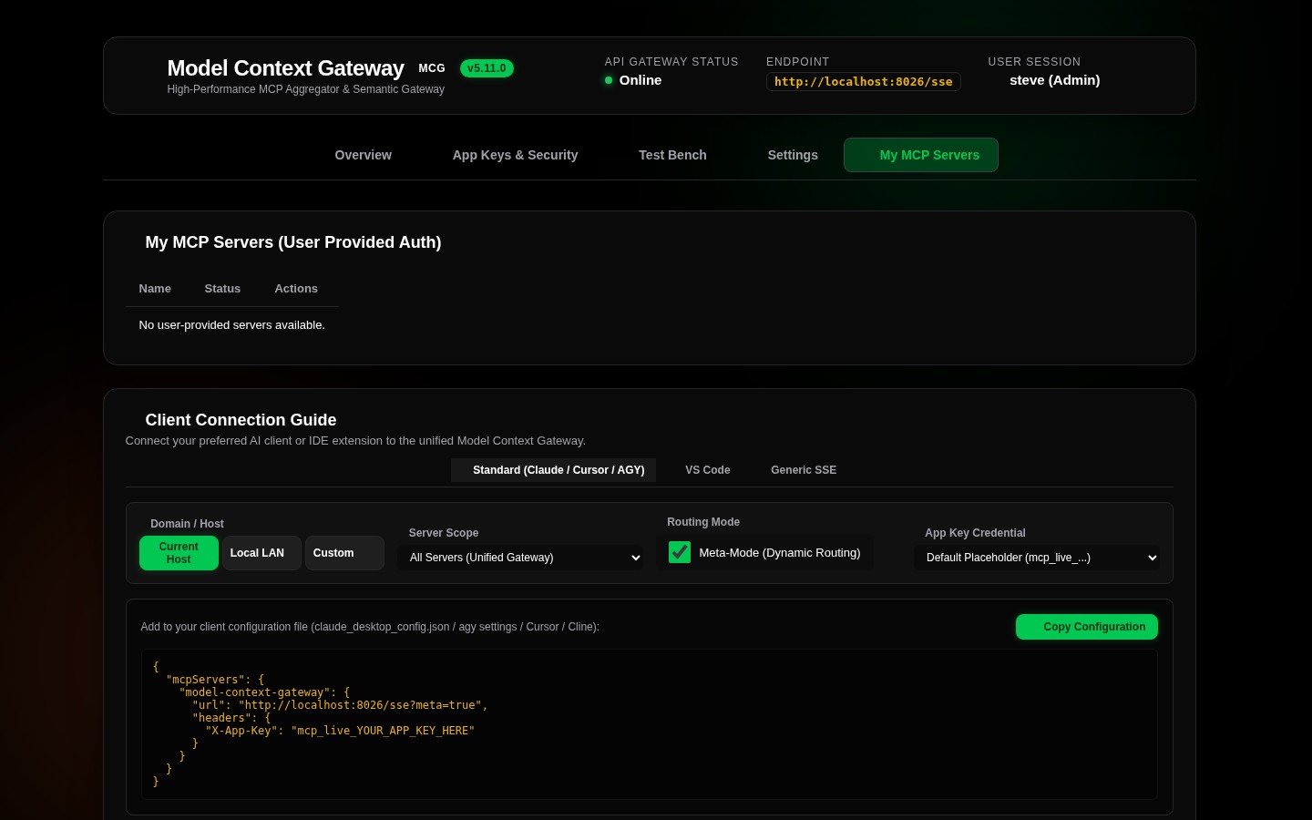This screenshot has height=820, width=1312.
Task: Click the "headers" line in the JSON config
Action: click(231, 718)
